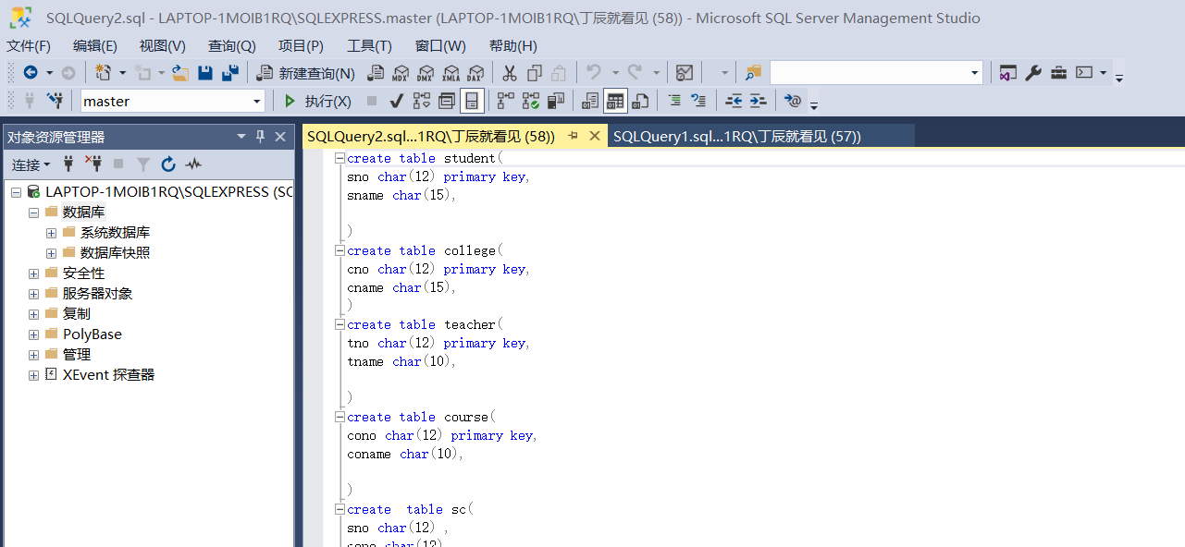Collapse the 数据库 tree node
The height and width of the screenshot is (547, 1185).
pos(33,213)
